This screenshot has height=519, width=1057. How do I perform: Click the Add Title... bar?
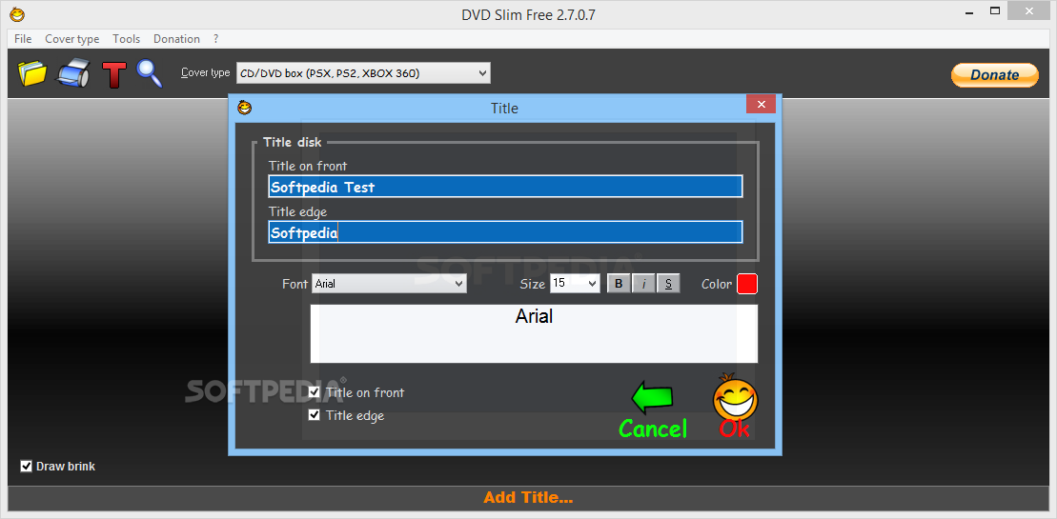[x=528, y=498]
